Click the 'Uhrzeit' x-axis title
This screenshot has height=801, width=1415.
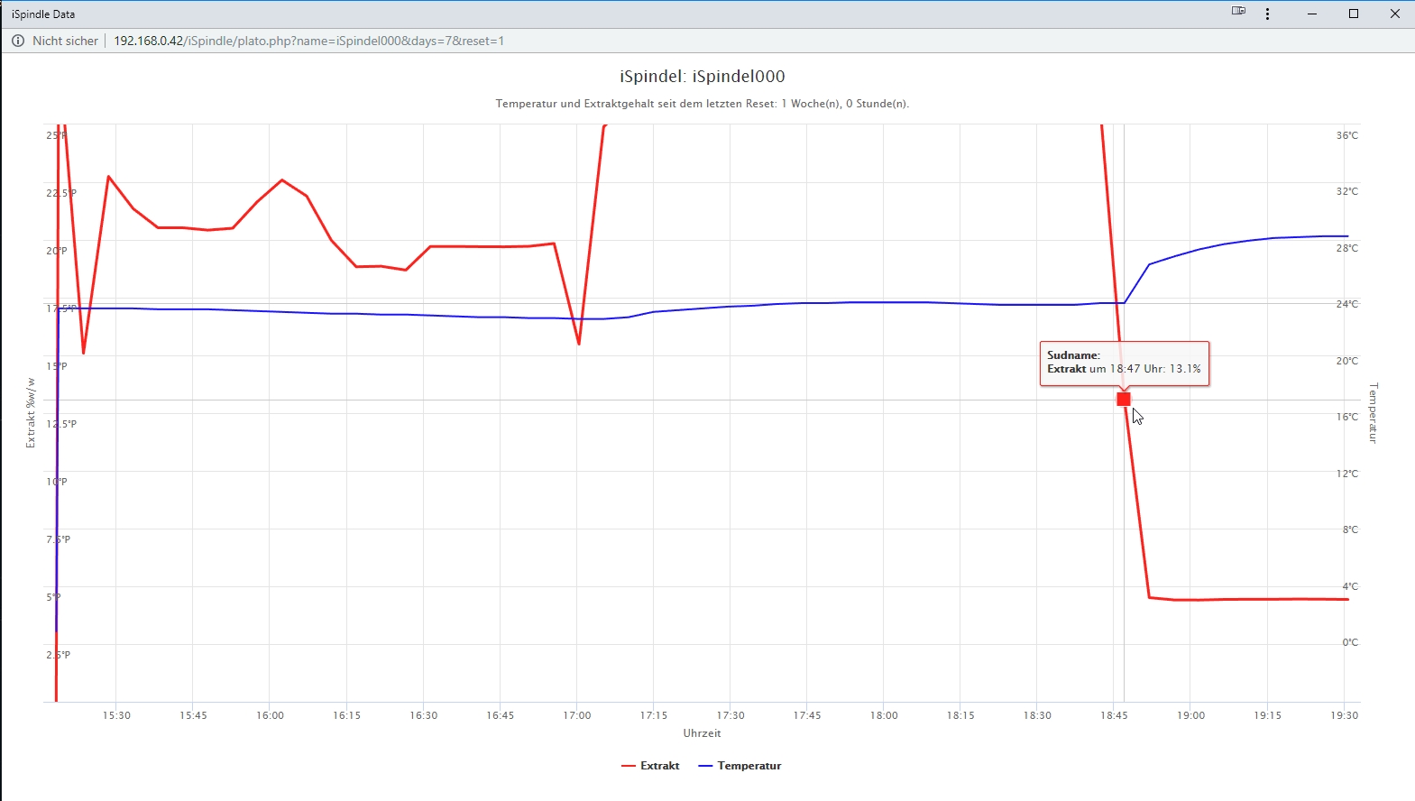coord(702,733)
